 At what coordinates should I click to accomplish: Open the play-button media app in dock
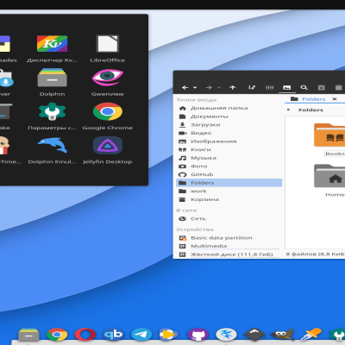(x=170, y=335)
